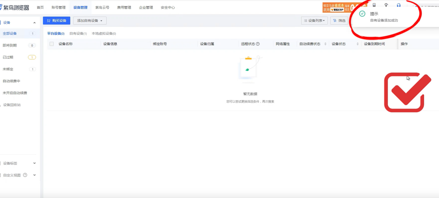Click the phone device icon in header
439x198 pixels.
pos(374,5)
